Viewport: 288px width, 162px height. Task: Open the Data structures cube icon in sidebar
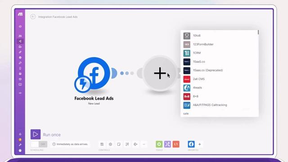[20, 79]
